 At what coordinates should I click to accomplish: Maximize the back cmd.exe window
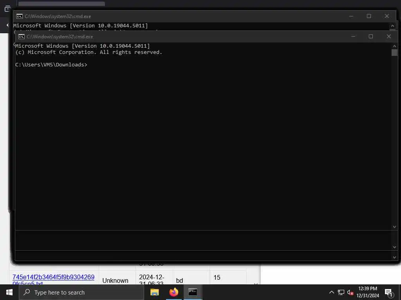pyautogui.click(x=369, y=16)
